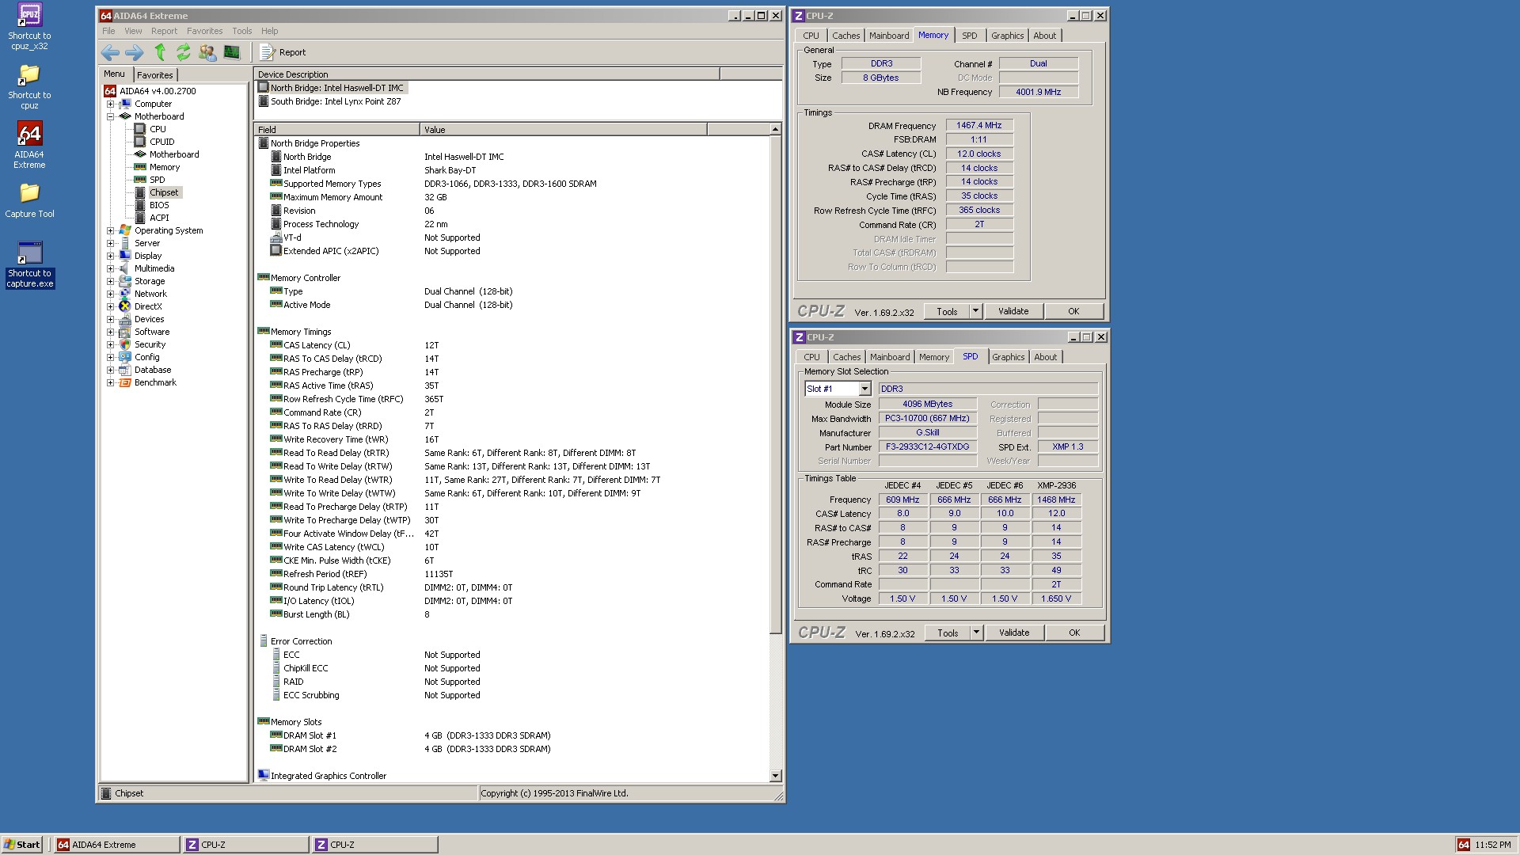This screenshot has width=1520, height=855.
Task: Open the OSD monitor panel icon
Action: (x=232, y=52)
